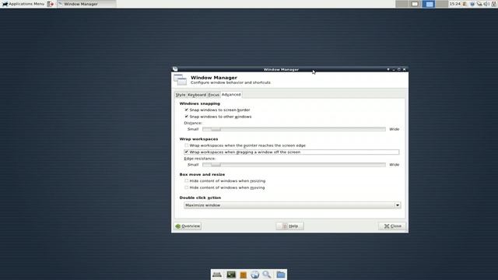
Task: Select the Advanced tab
Action: tap(231, 95)
